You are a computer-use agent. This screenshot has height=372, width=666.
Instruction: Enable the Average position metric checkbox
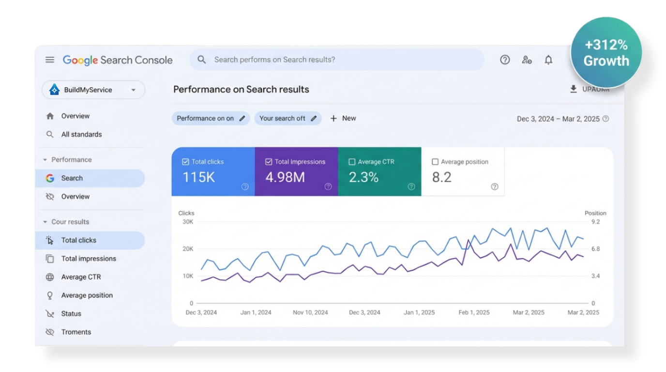[435, 161]
